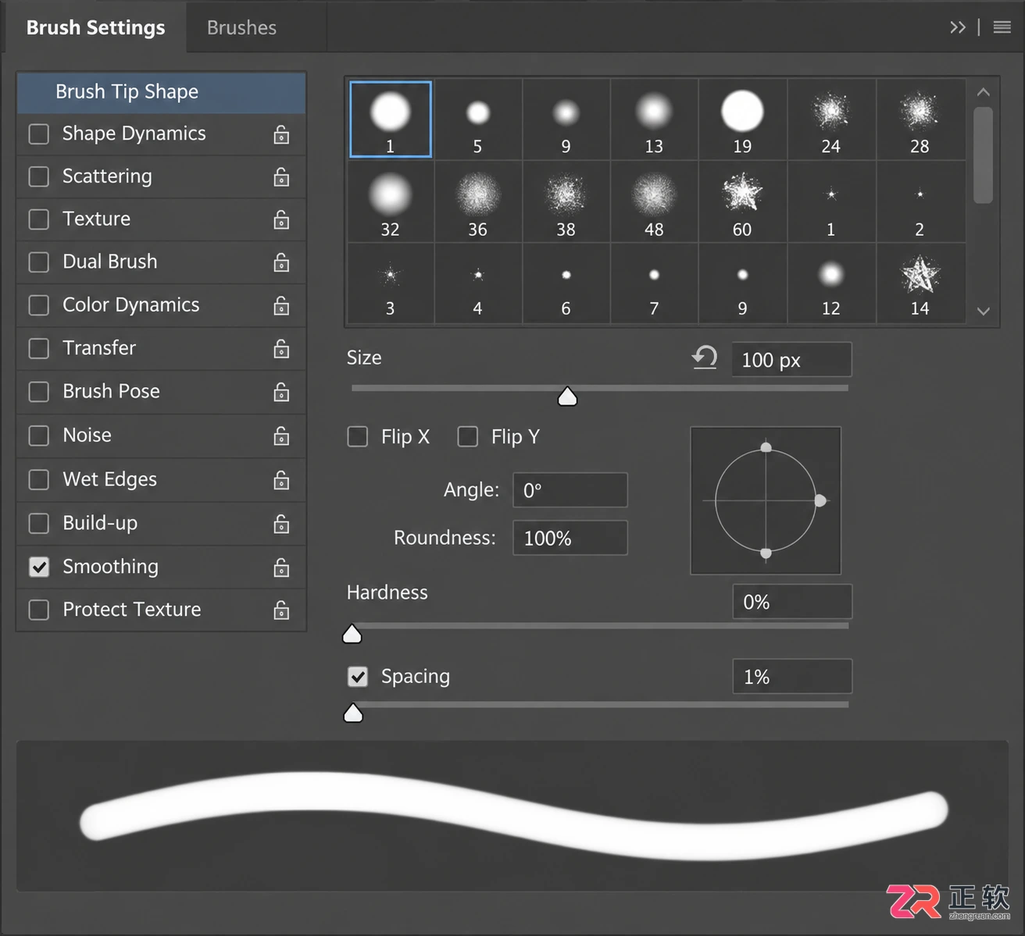Open the Brush Tip Shape section
The width and height of the screenshot is (1025, 936).
coord(161,92)
